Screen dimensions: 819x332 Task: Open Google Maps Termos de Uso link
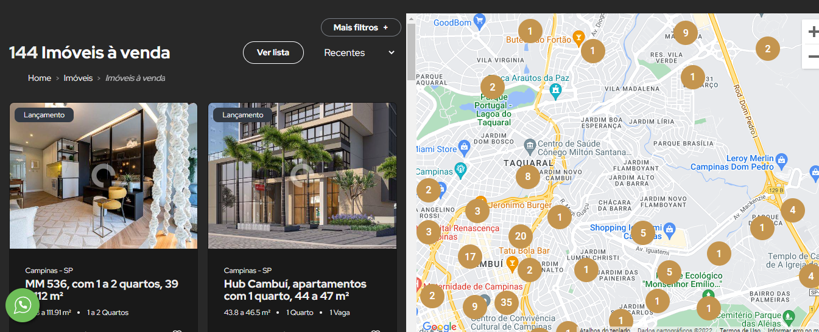point(739,330)
